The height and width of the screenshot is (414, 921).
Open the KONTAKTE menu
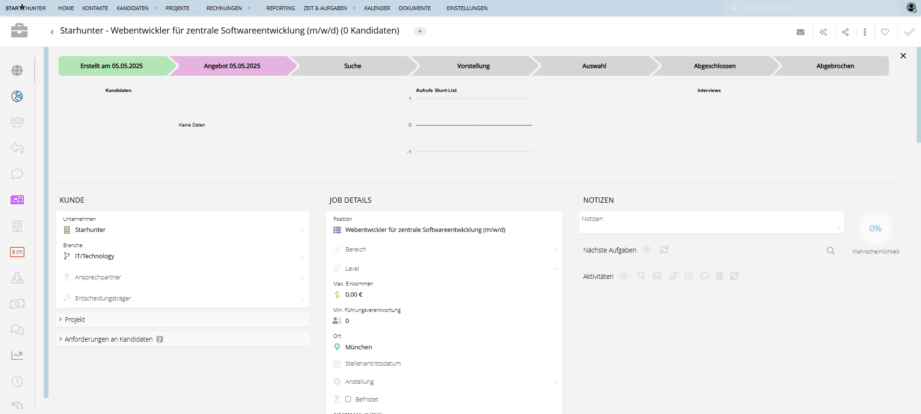95,8
